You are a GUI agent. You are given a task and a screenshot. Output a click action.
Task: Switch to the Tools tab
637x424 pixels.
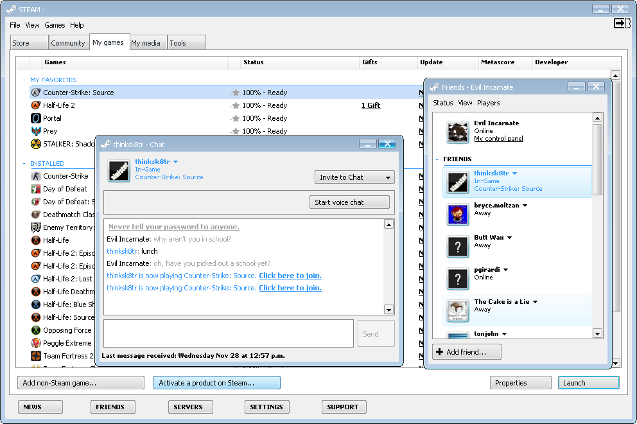(x=187, y=42)
